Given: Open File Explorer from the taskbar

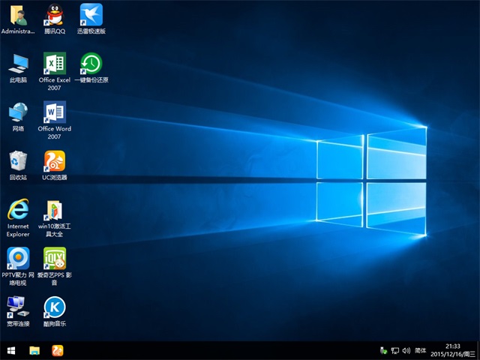Looking at the screenshot, I should [34, 350].
